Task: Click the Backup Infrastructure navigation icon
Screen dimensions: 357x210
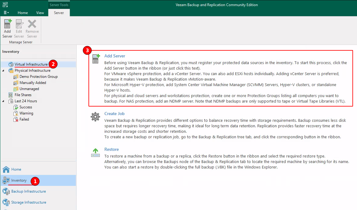Action: point(6,191)
